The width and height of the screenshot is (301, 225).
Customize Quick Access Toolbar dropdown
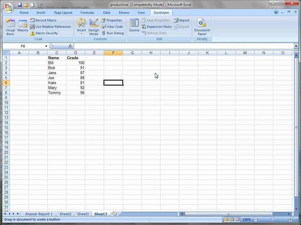pyautogui.click(x=41, y=5)
